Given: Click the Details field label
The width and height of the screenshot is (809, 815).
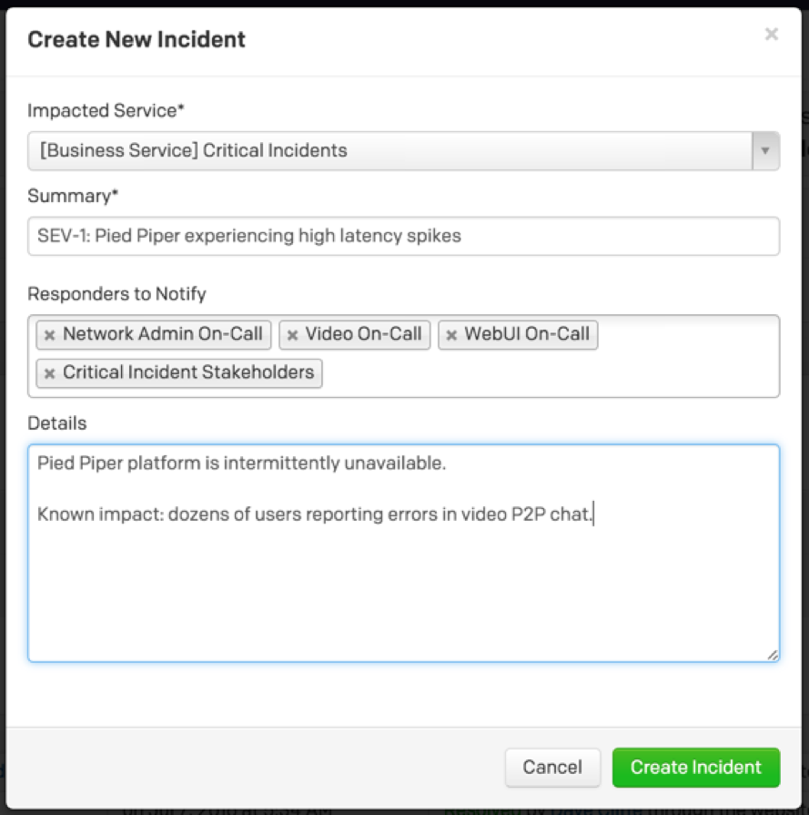Looking at the screenshot, I should coord(57,423).
